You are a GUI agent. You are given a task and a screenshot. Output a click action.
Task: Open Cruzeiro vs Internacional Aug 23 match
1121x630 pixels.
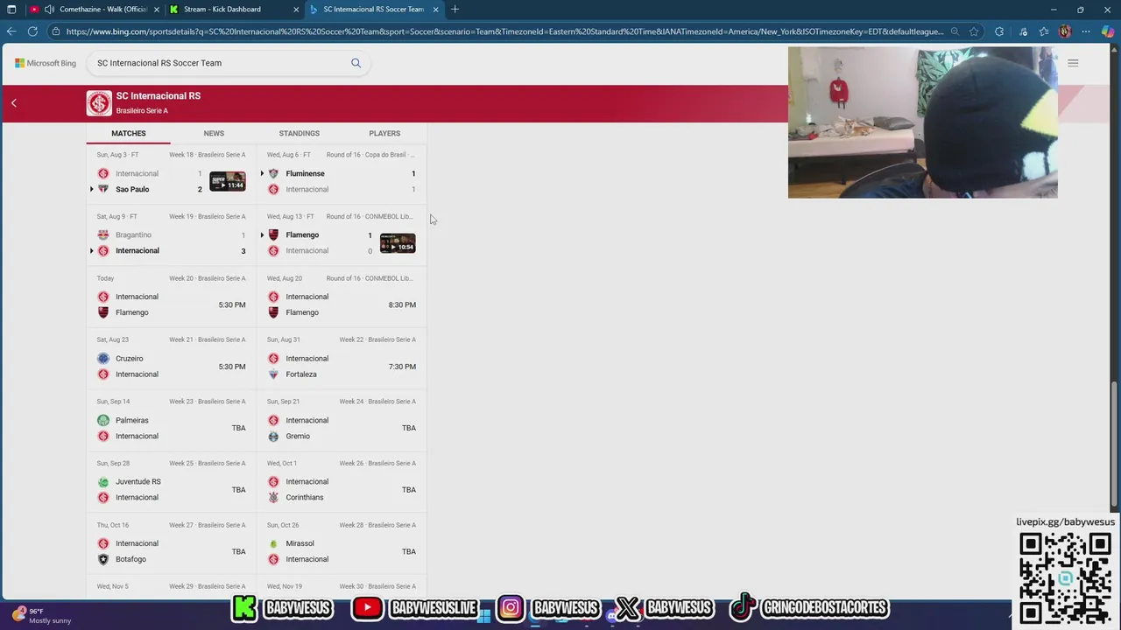coord(172,359)
